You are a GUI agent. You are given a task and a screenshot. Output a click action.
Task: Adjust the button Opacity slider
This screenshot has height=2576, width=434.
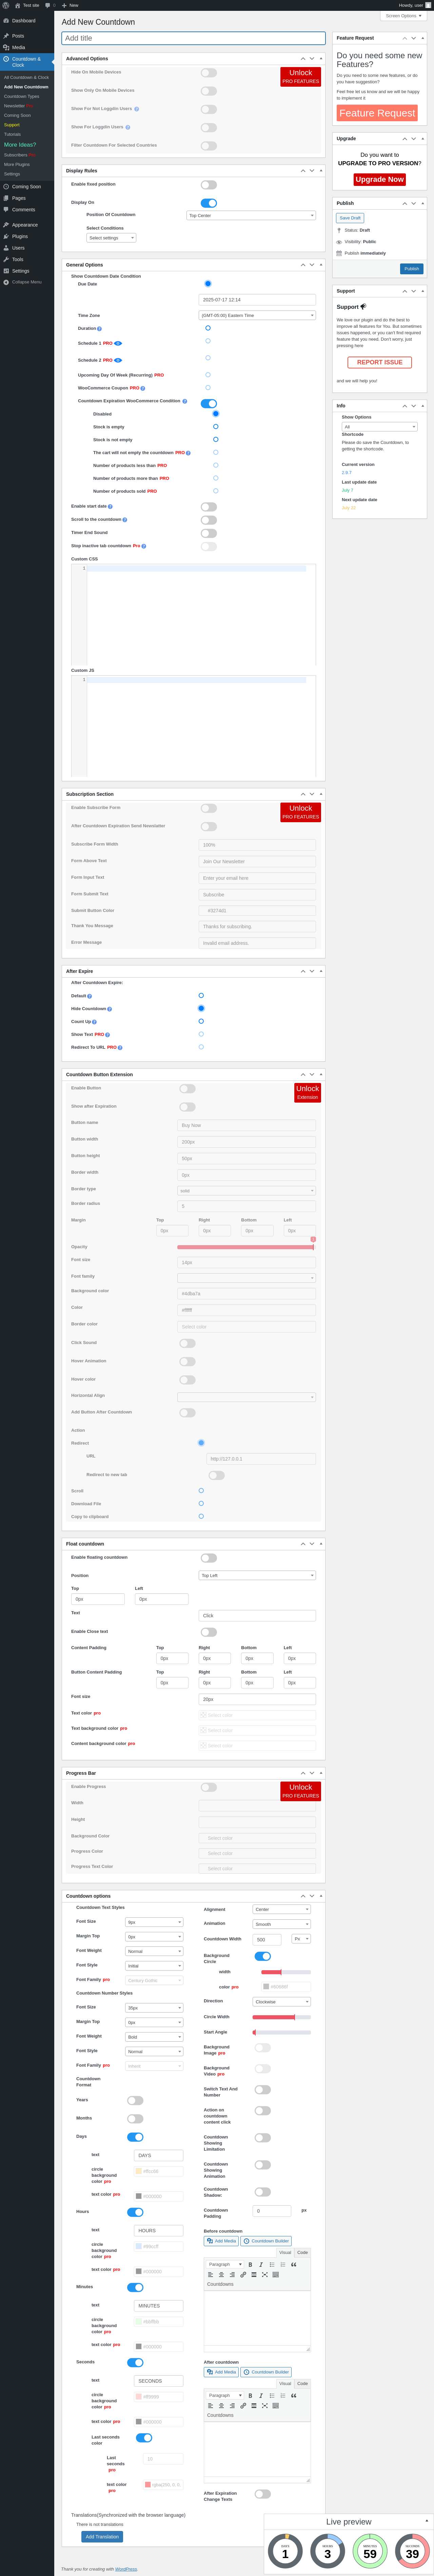click(246, 1247)
